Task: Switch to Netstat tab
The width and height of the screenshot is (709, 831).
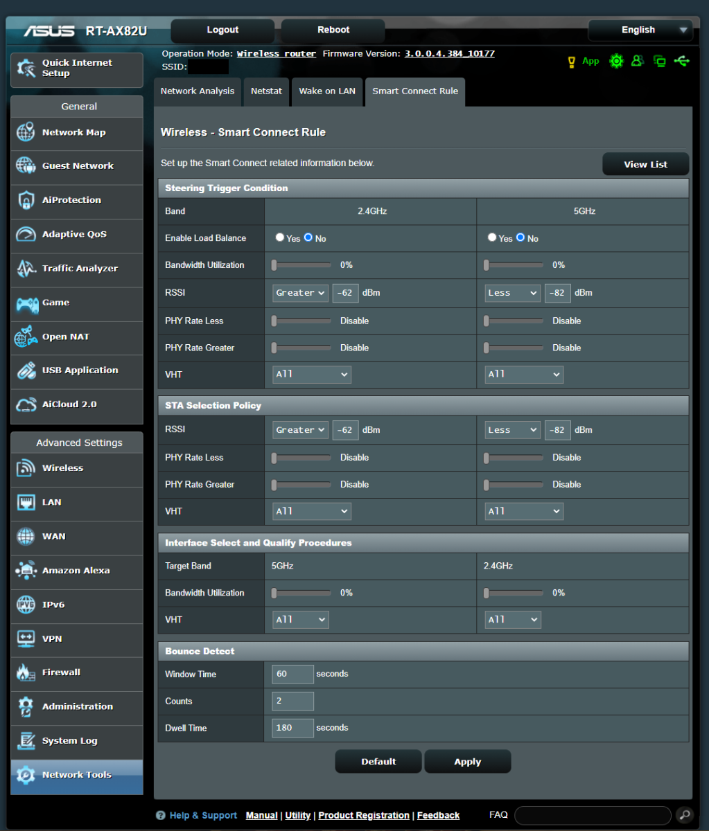Action: point(266,92)
